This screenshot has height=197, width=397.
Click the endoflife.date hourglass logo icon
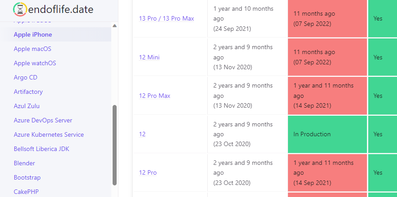coord(20,9)
